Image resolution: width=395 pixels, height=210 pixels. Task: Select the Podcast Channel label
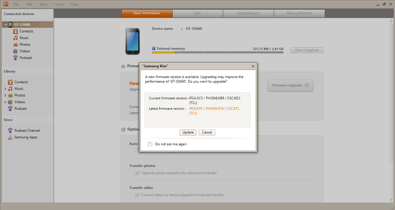pos(27,131)
